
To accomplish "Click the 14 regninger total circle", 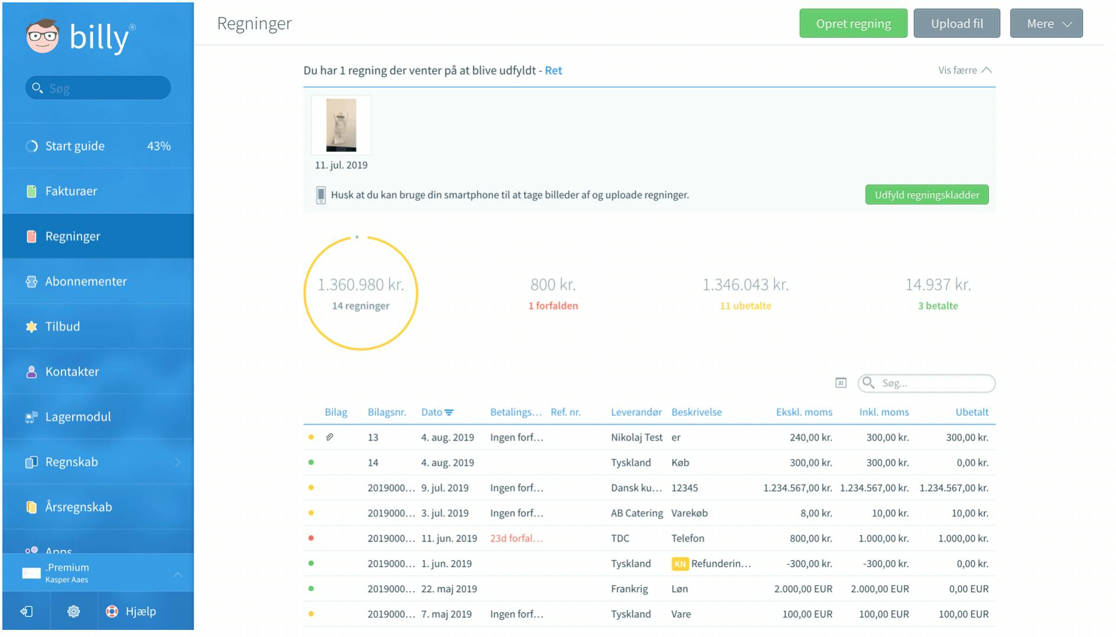I will point(361,293).
